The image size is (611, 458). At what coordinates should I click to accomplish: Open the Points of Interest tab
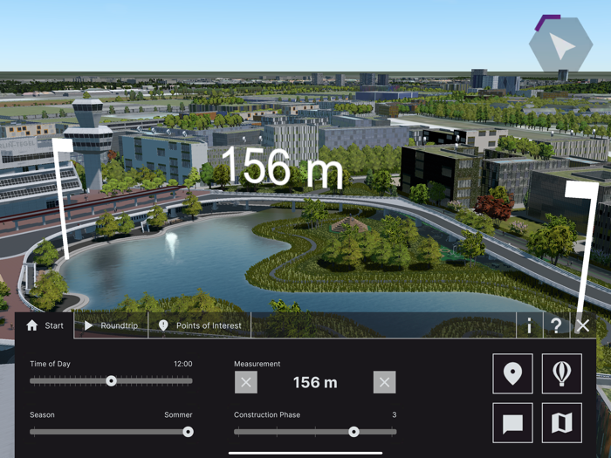200,325
